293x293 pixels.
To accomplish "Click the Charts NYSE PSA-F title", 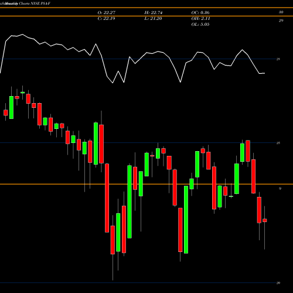I will (35, 4).
